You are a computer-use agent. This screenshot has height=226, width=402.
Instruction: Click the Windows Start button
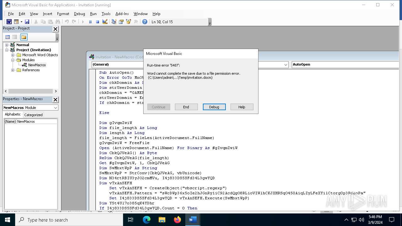[8, 220]
